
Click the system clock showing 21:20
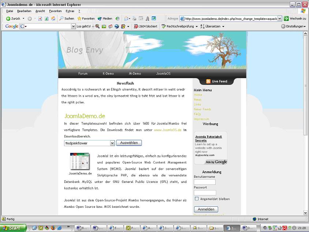(302, 228)
